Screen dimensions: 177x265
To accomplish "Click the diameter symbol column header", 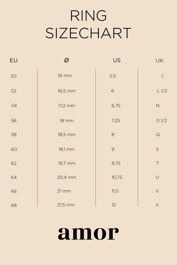I will click(67, 60).
